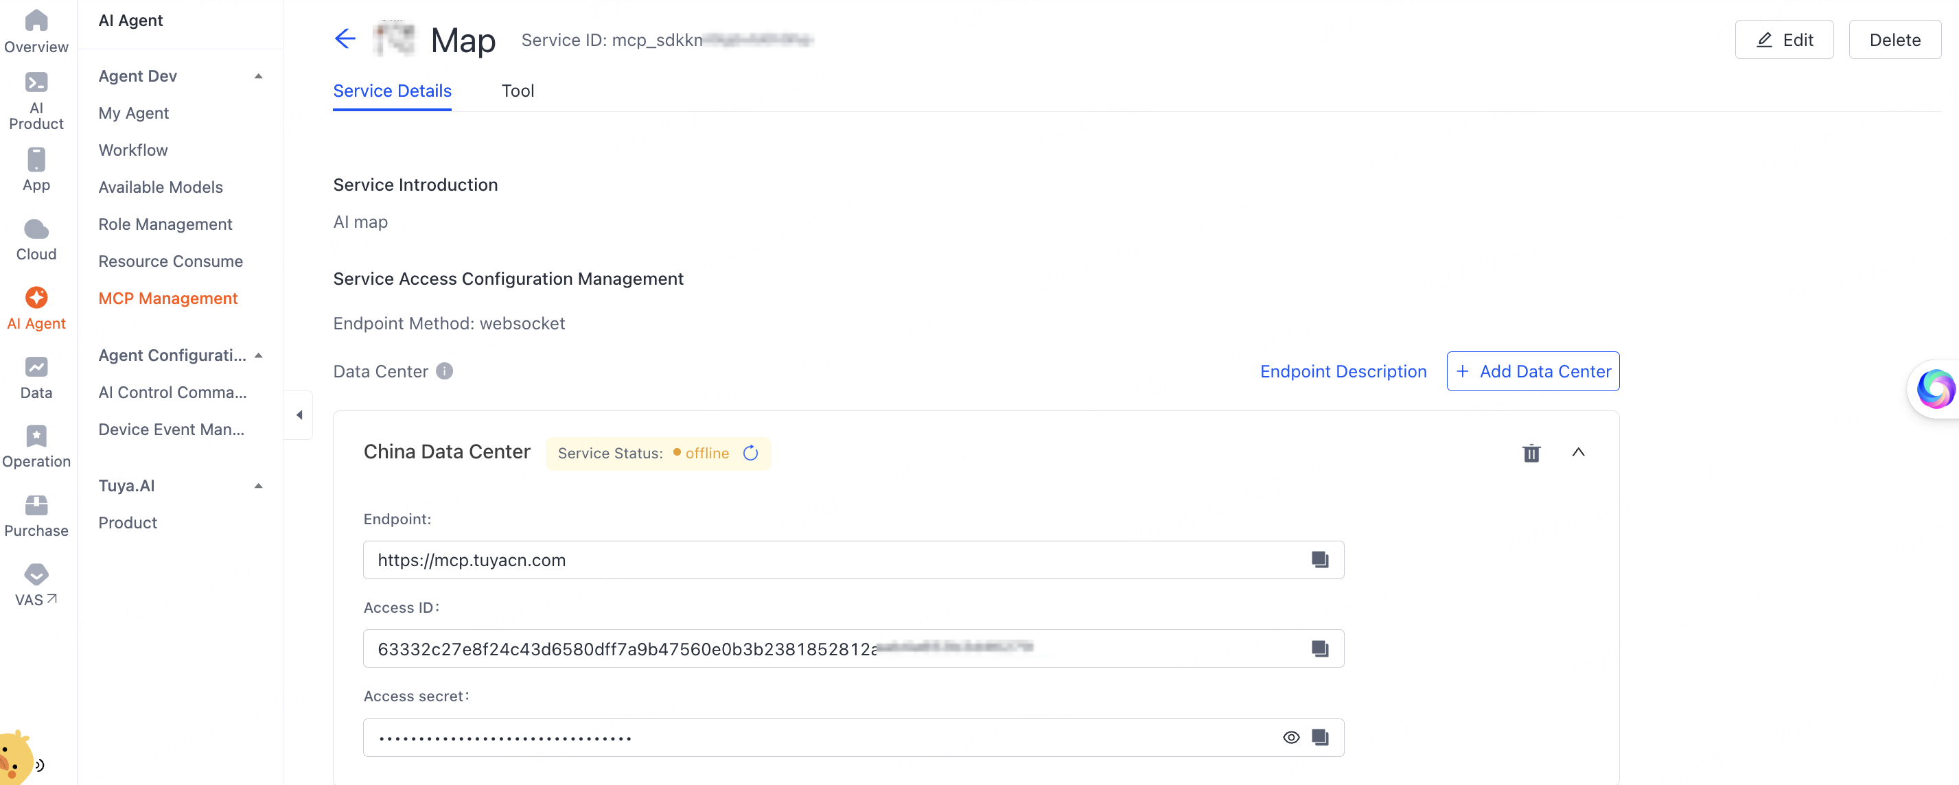Delete the China Data Center entry
This screenshot has height=785, width=1959.
tap(1531, 453)
